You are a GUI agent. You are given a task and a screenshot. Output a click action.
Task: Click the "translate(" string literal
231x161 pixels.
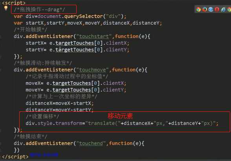pos(103,123)
